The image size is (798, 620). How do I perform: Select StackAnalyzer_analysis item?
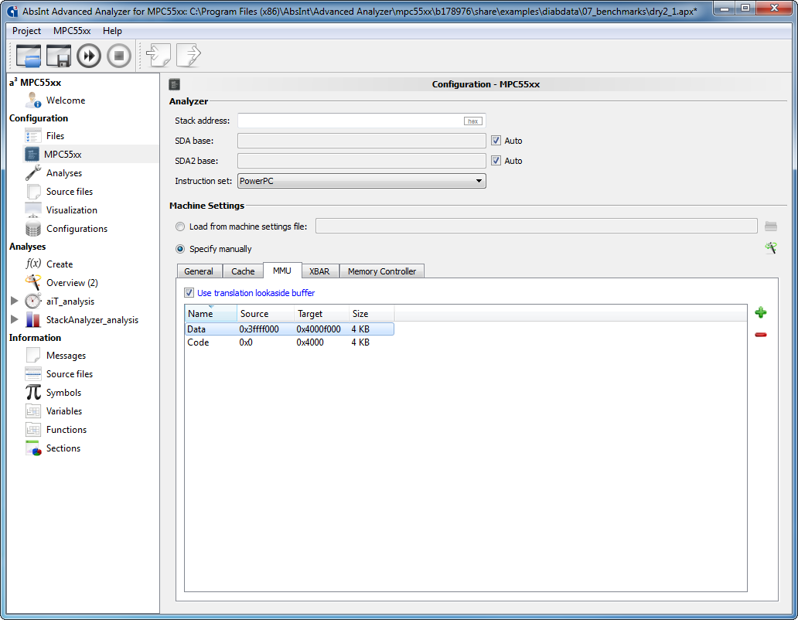(92, 319)
